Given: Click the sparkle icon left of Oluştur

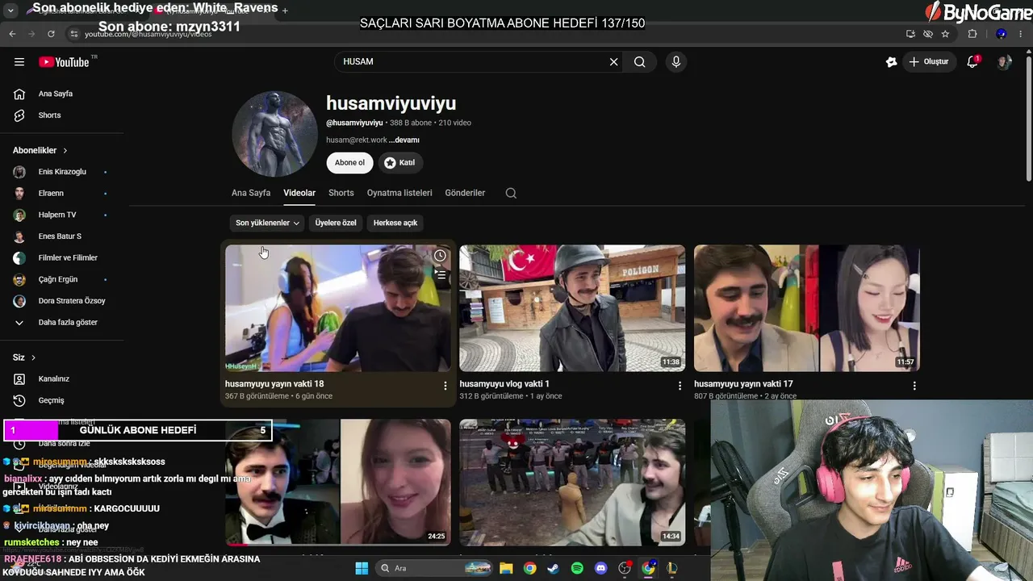Looking at the screenshot, I should (891, 61).
